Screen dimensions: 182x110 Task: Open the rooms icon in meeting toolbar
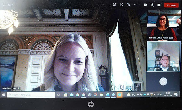click(x=128, y=5)
